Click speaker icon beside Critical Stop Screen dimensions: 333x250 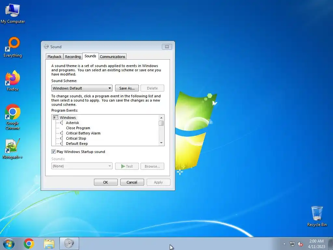61,138
